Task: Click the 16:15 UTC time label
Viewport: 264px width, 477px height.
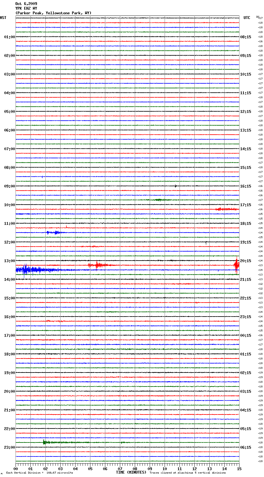Action: tap(246, 186)
